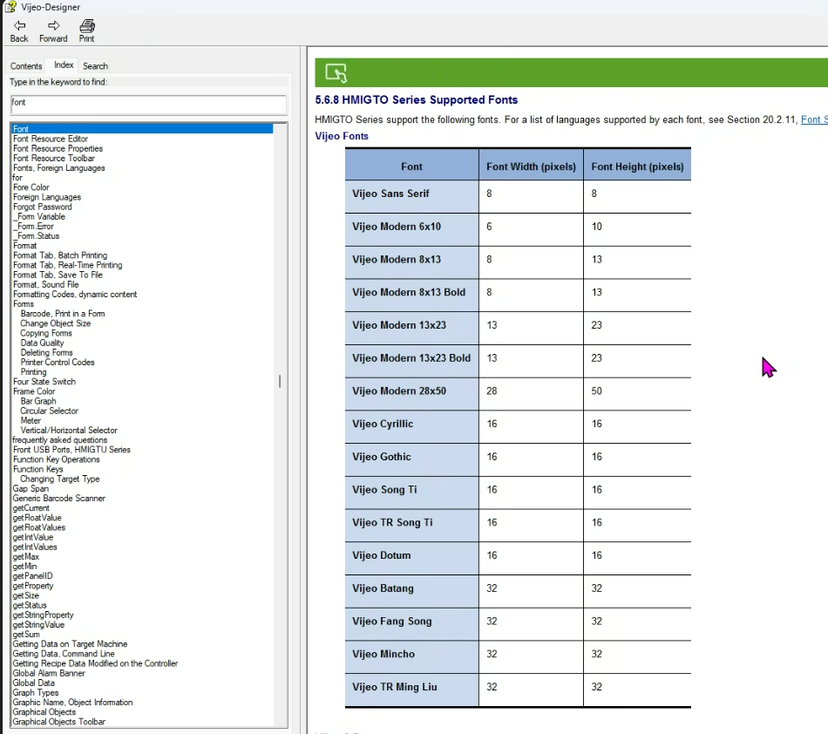Select 'getPanelID' index entry
Image resolution: width=828 pixels, height=734 pixels.
coord(33,576)
